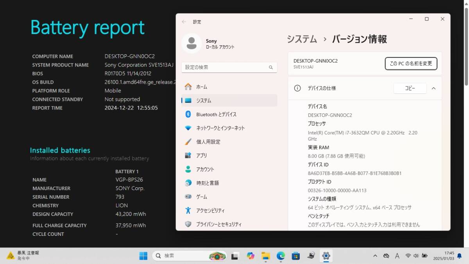The width and height of the screenshot is (469, 264).
Task: Open the camera app icon on taskbar
Action: pyautogui.click(x=311, y=256)
